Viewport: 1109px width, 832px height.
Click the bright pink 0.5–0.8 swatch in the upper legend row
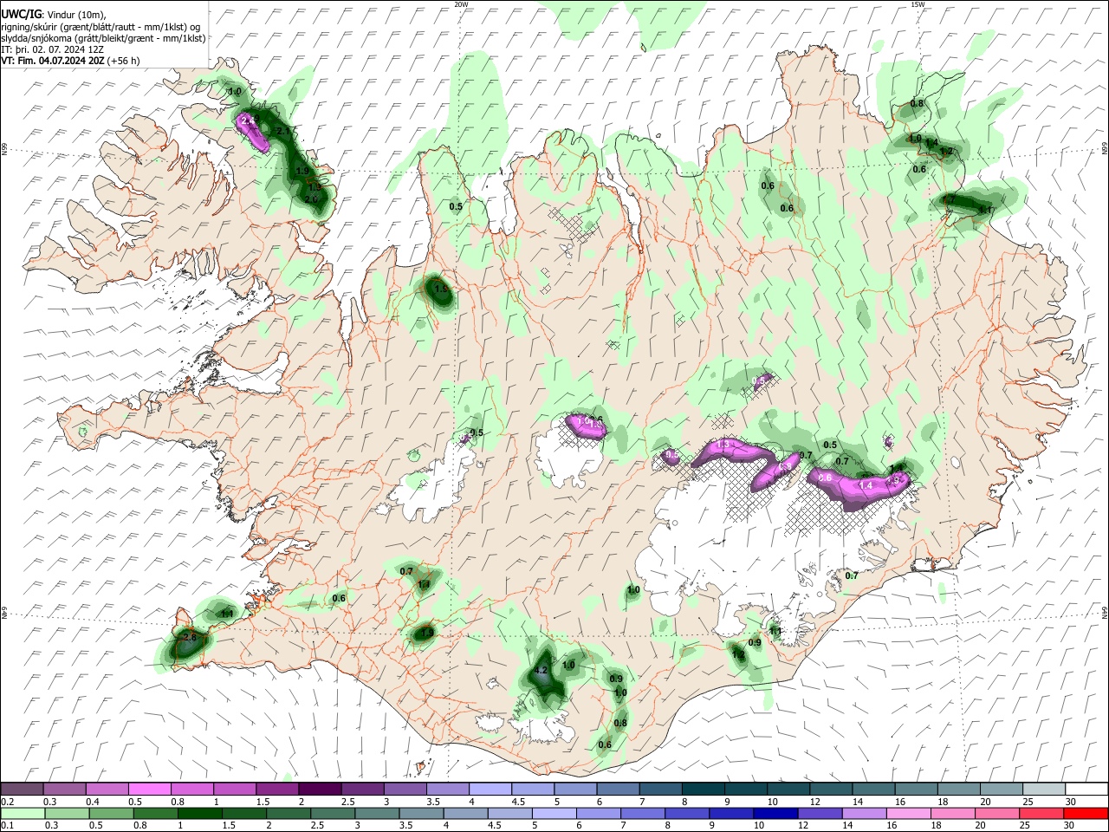[149, 790]
